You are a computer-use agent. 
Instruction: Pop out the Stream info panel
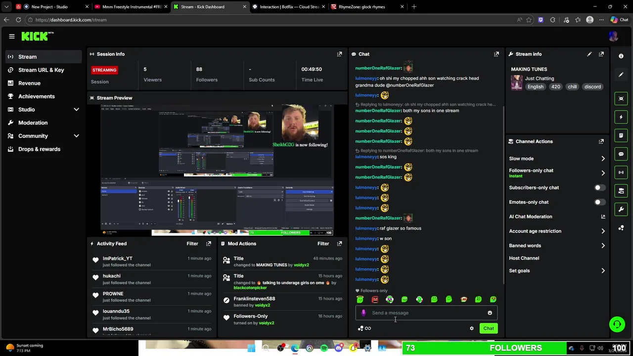601,54
